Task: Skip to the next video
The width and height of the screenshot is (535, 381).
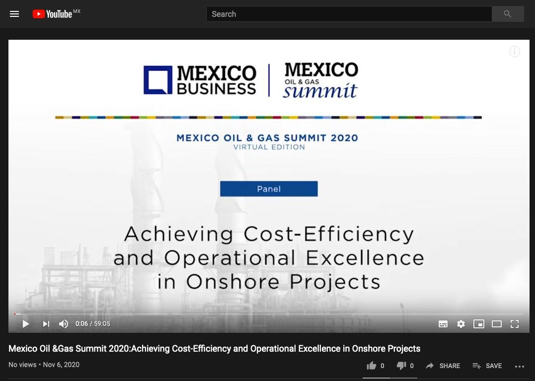Action: (x=46, y=324)
